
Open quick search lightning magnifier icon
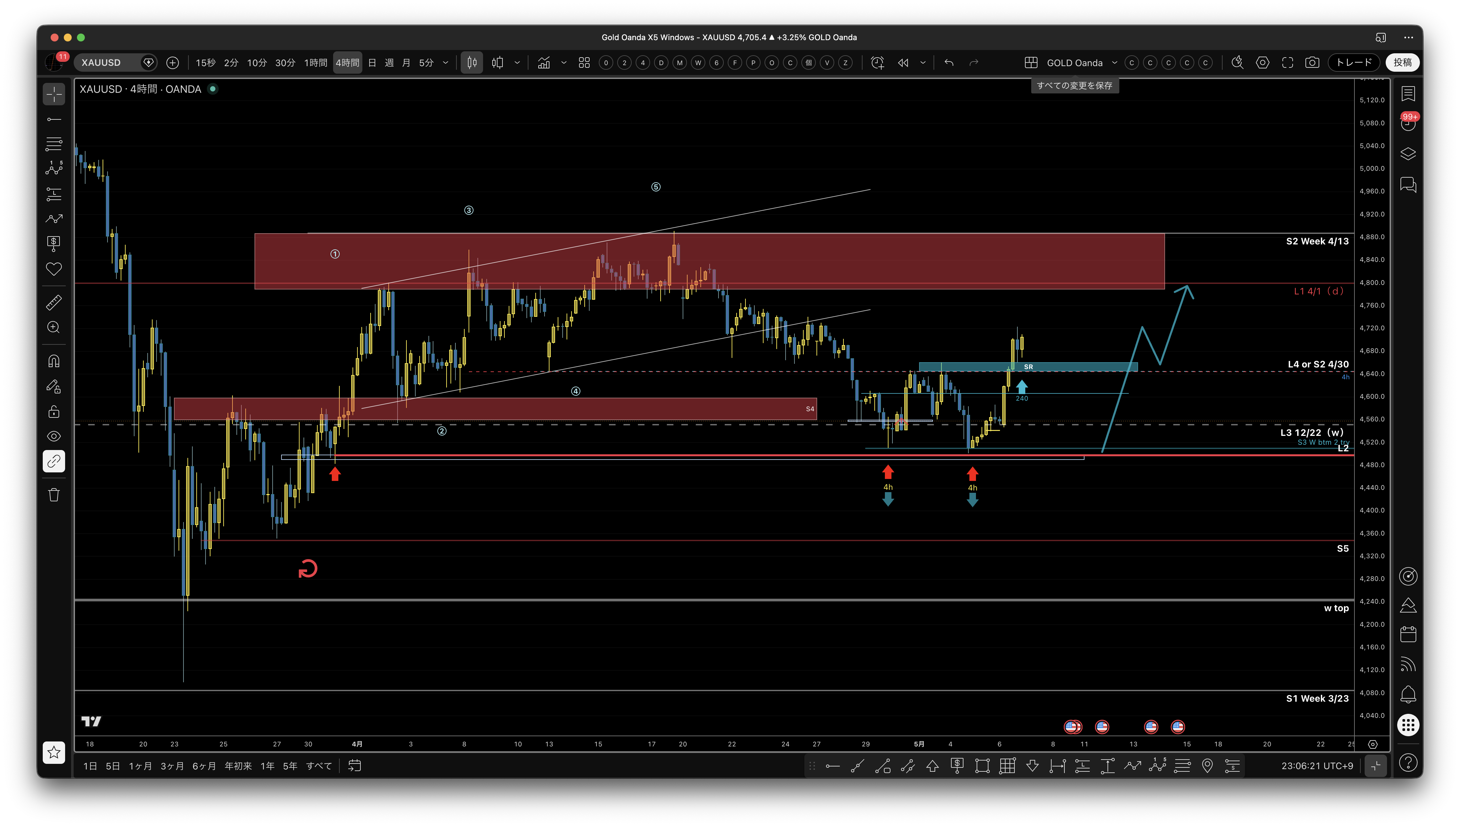(1237, 63)
